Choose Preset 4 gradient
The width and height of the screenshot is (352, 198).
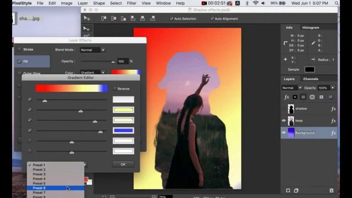pyautogui.click(x=56, y=179)
